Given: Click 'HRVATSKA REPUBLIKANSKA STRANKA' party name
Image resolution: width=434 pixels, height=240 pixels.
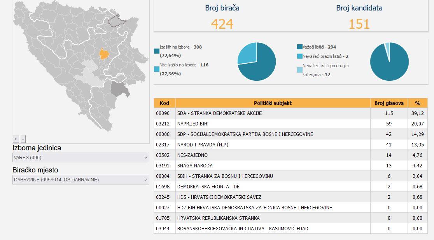Looking at the screenshot, I should pos(219,218).
